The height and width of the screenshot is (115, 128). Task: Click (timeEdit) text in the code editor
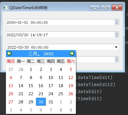pyautogui.click(x=89, y=98)
